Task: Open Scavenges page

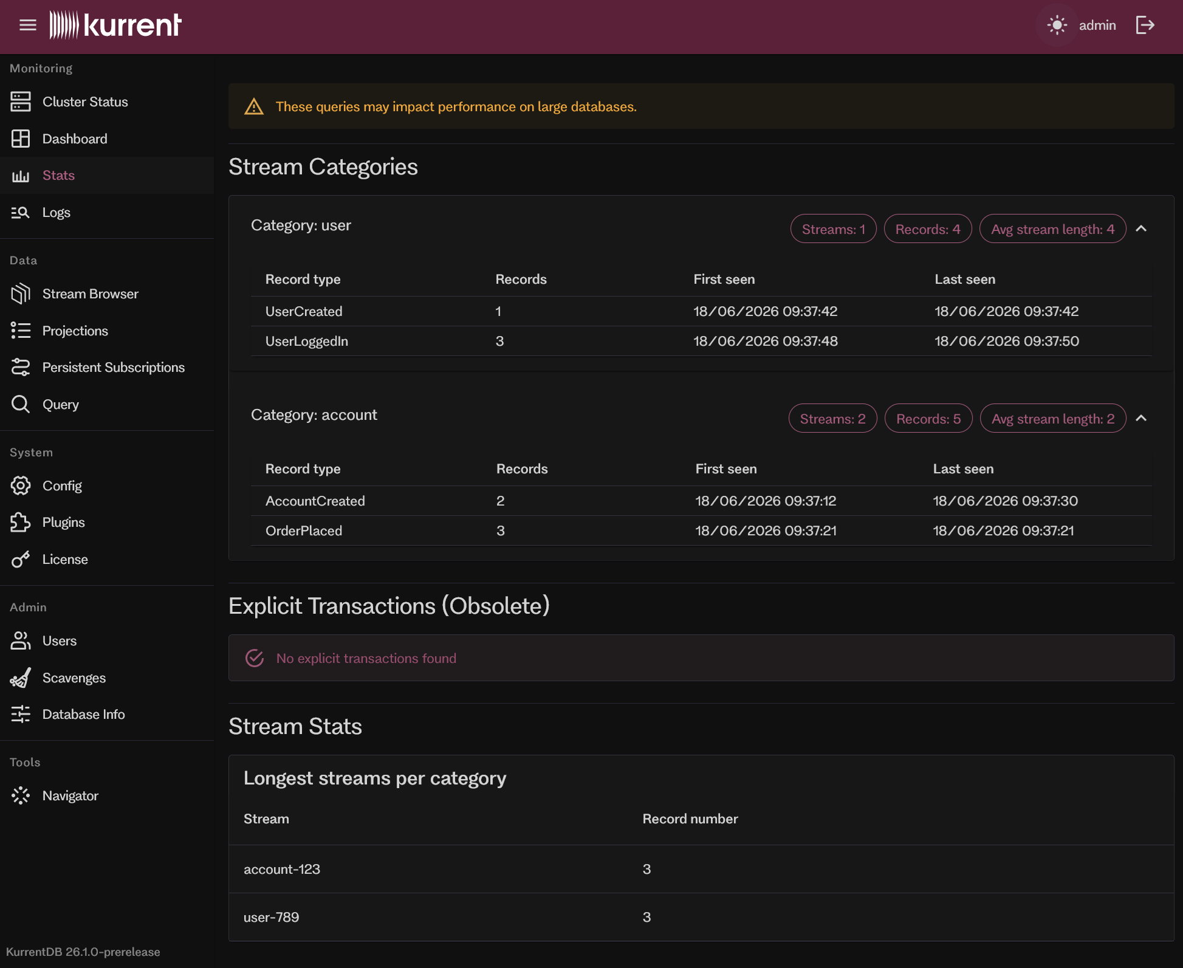Action: (x=107, y=678)
